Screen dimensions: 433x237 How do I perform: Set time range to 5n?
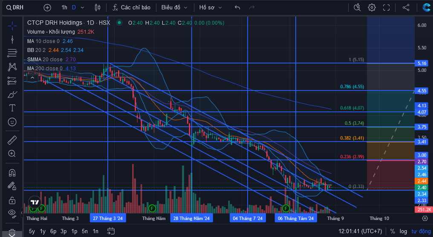(x=85, y=231)
